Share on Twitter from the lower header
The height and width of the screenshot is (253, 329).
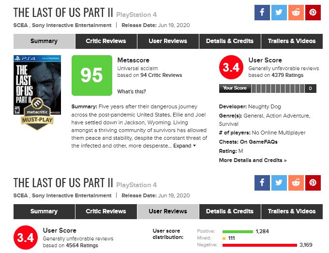[x=279, y=183]
